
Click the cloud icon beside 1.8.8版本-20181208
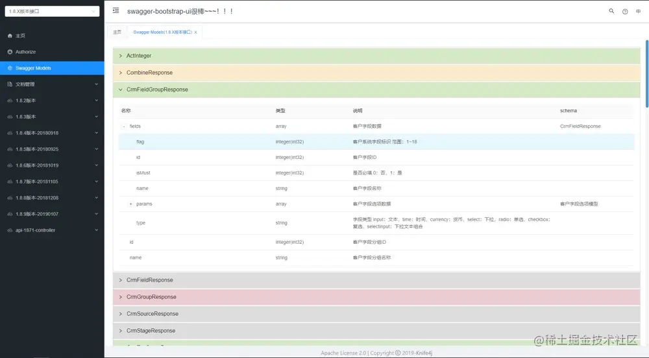(10, 198)
